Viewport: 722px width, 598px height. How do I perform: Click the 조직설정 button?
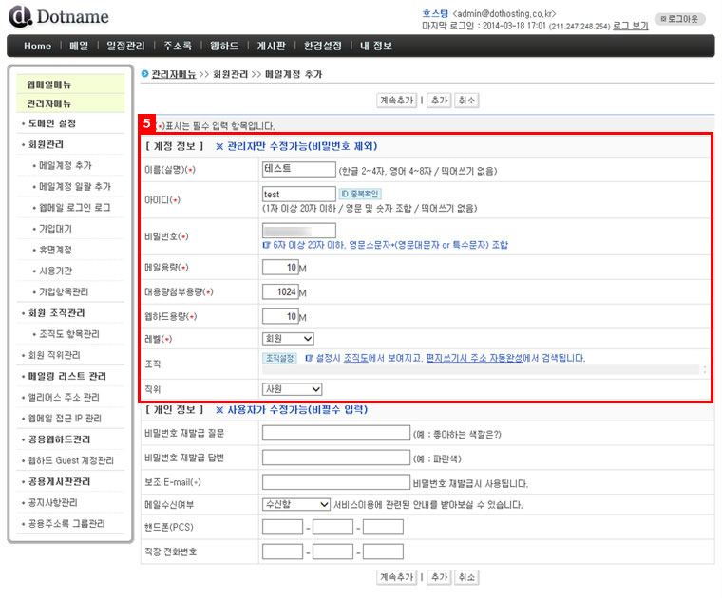click(x=280, y=359)
